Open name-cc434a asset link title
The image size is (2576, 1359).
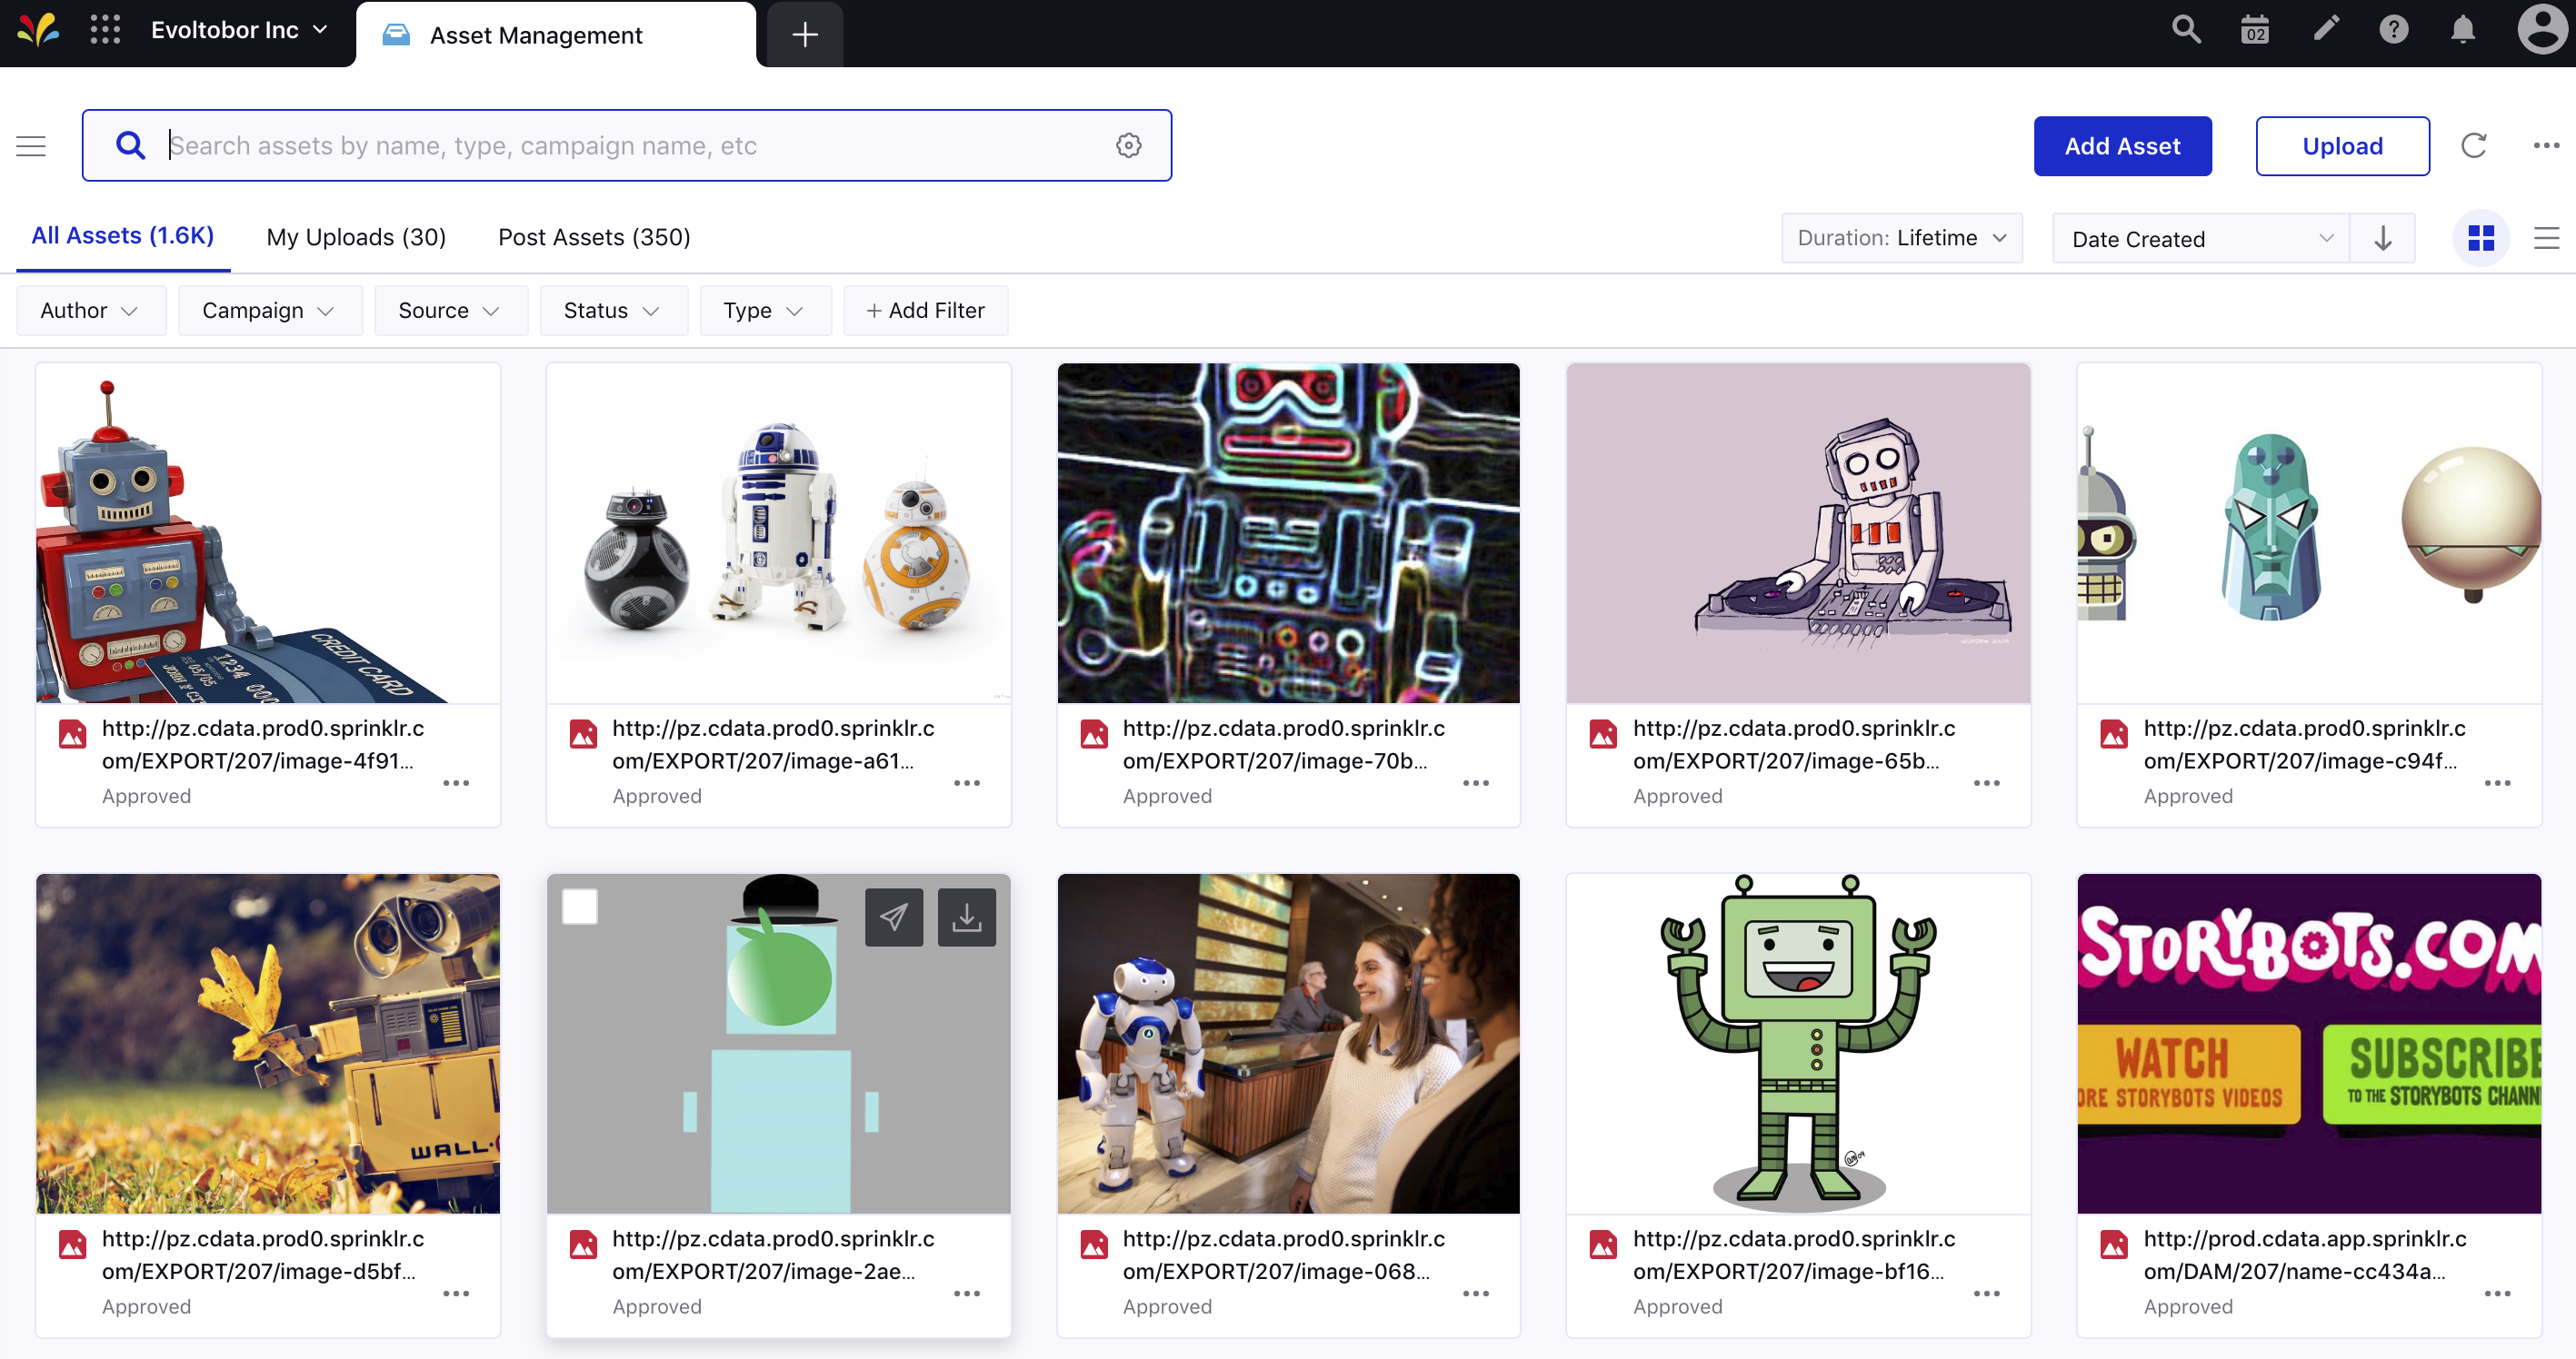click(2305, 1255)
